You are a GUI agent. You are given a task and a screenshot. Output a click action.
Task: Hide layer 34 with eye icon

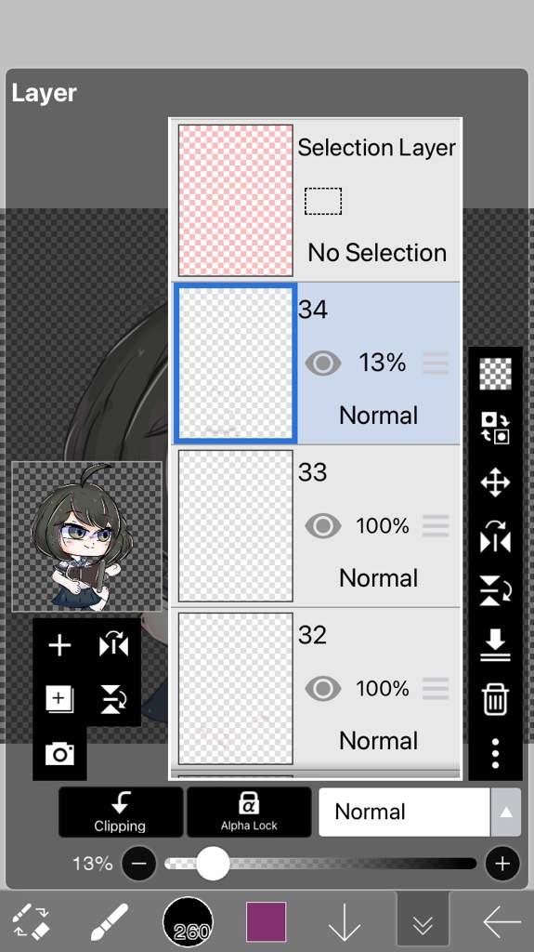pyautogui.click(x=323, y=364)
